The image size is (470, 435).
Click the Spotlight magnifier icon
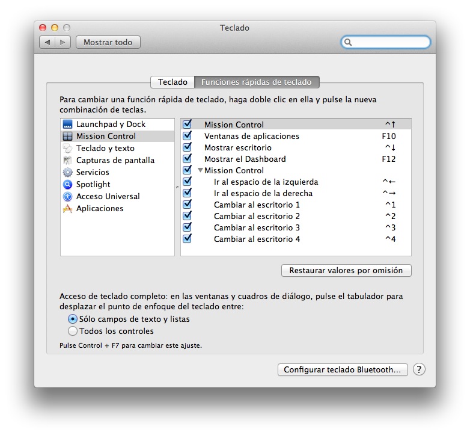coord(67,185)
